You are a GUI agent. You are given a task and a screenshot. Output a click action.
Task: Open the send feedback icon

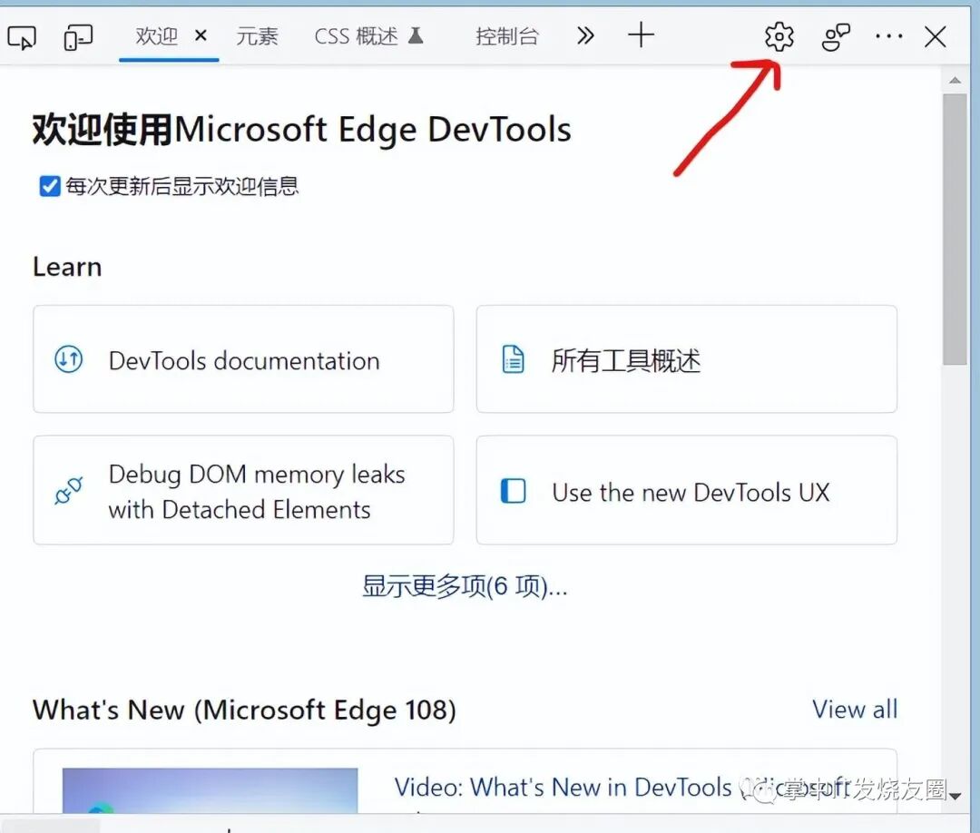click(836, 37)
